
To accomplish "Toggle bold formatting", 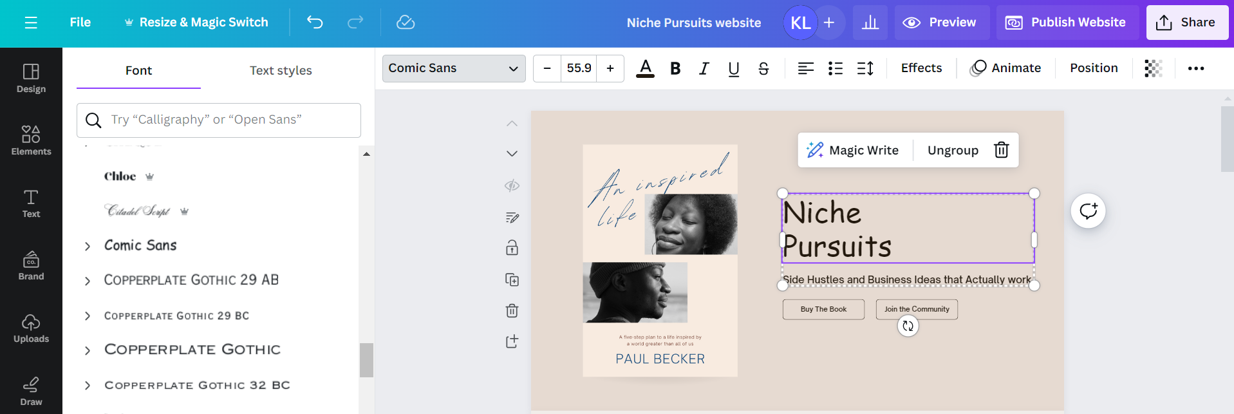I will pos(675,68).
